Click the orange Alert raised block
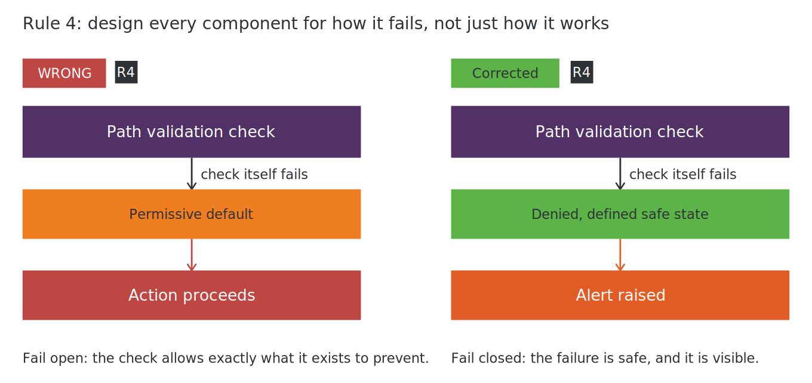 click(x=620, y=295)
